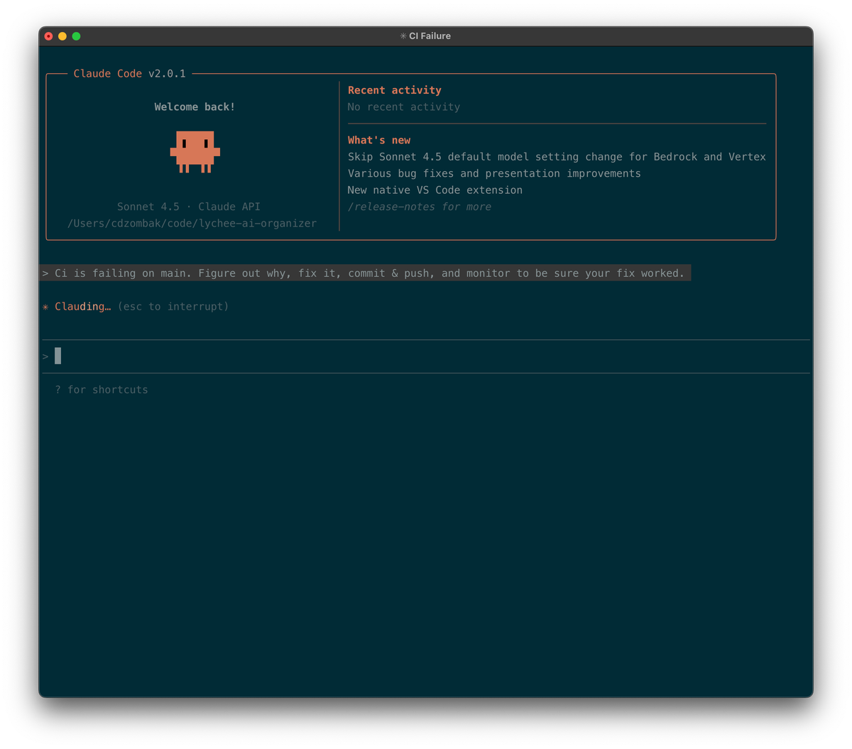Image resolution: width=852 pixels, height=749 pixels.
Task: Click the project path lychee-ai-organizer
Action: (192, 224)
